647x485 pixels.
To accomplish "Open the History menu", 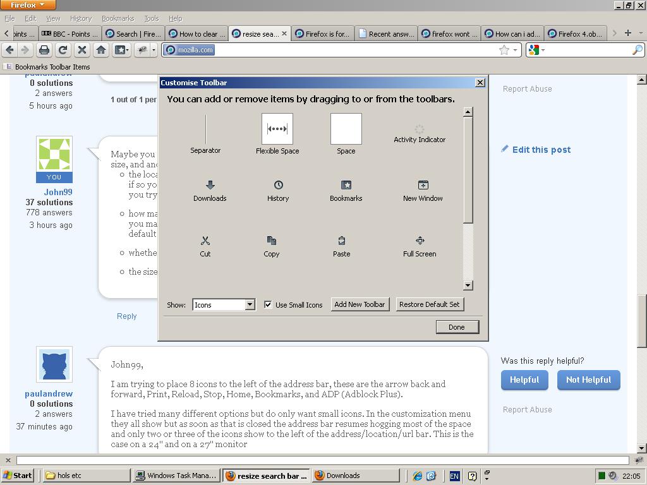I will coord(80,18).
